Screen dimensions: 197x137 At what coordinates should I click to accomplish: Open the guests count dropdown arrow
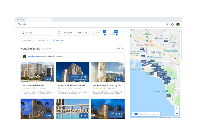tap(99, 33)
